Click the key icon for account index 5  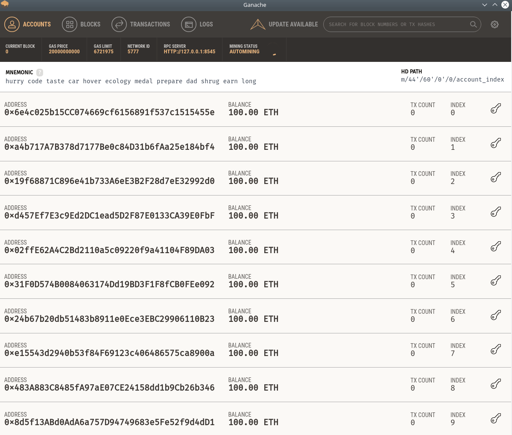tap(495, 281)
